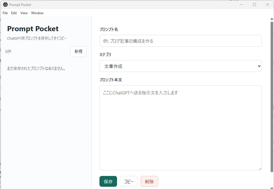The height and width of the screenshot is (189, 274).
Task: Click the プロンプト本文 label
Action: (111, 80)
